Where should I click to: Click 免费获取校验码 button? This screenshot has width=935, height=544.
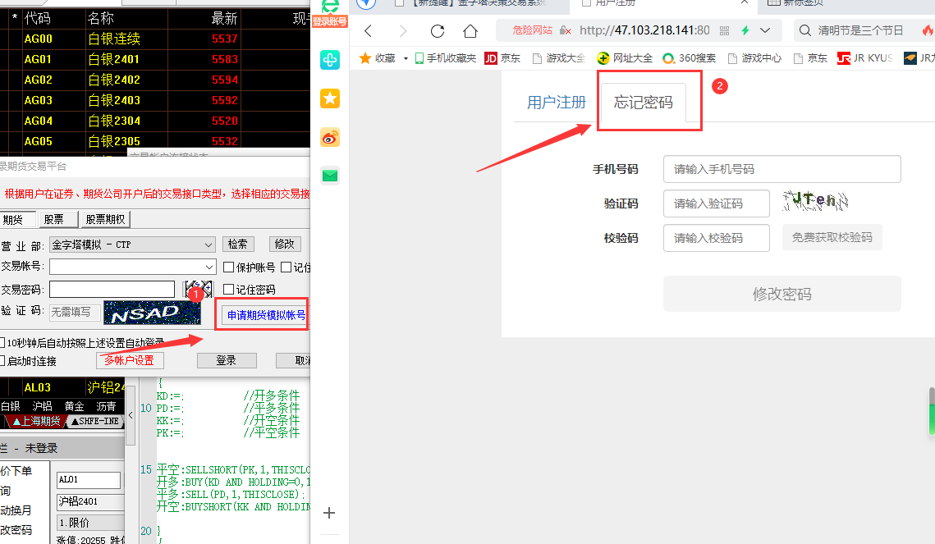[x=832, y=238]
